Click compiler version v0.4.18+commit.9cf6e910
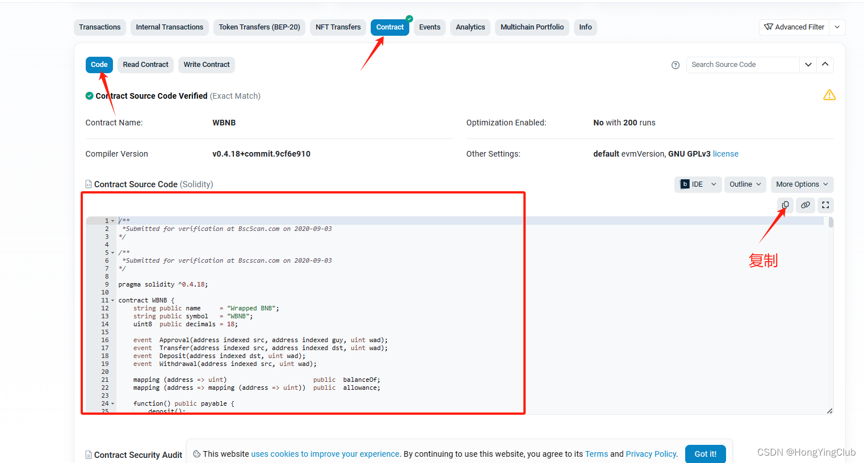This screenshot has width=864, height=463. [x=261, y=154]
